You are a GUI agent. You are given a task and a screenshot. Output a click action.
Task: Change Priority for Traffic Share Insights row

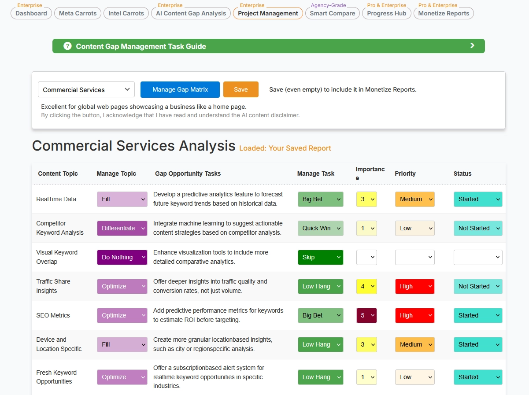click(x=415, y=286)
